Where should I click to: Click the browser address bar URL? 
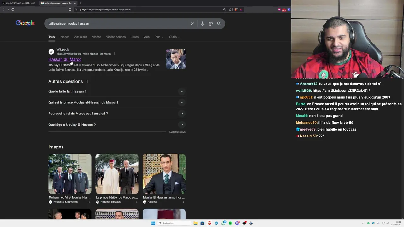(x=105, y=9)
